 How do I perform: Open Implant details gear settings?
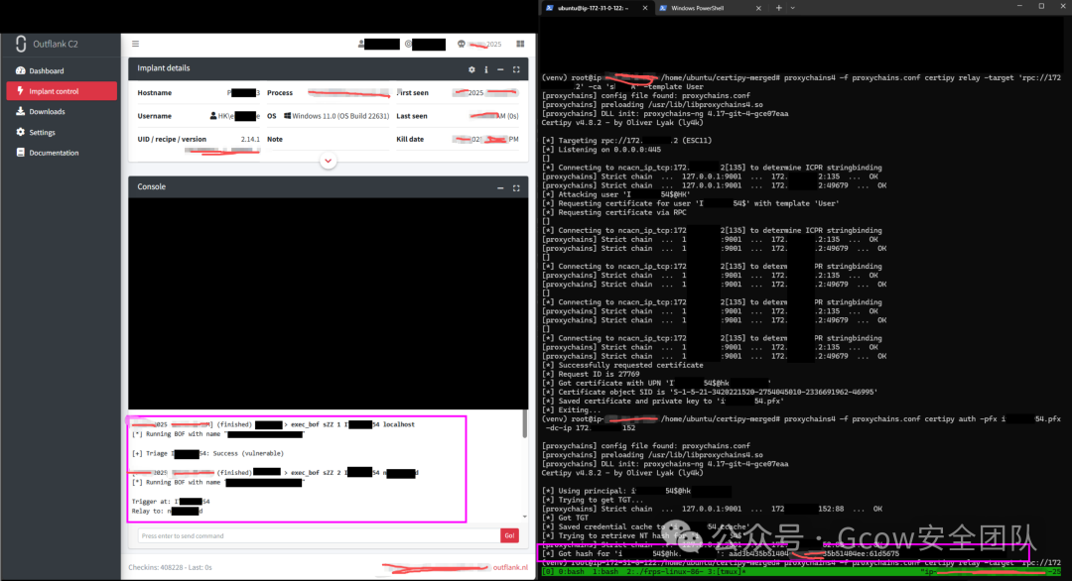pyautogui.click(x=471, y=69)
